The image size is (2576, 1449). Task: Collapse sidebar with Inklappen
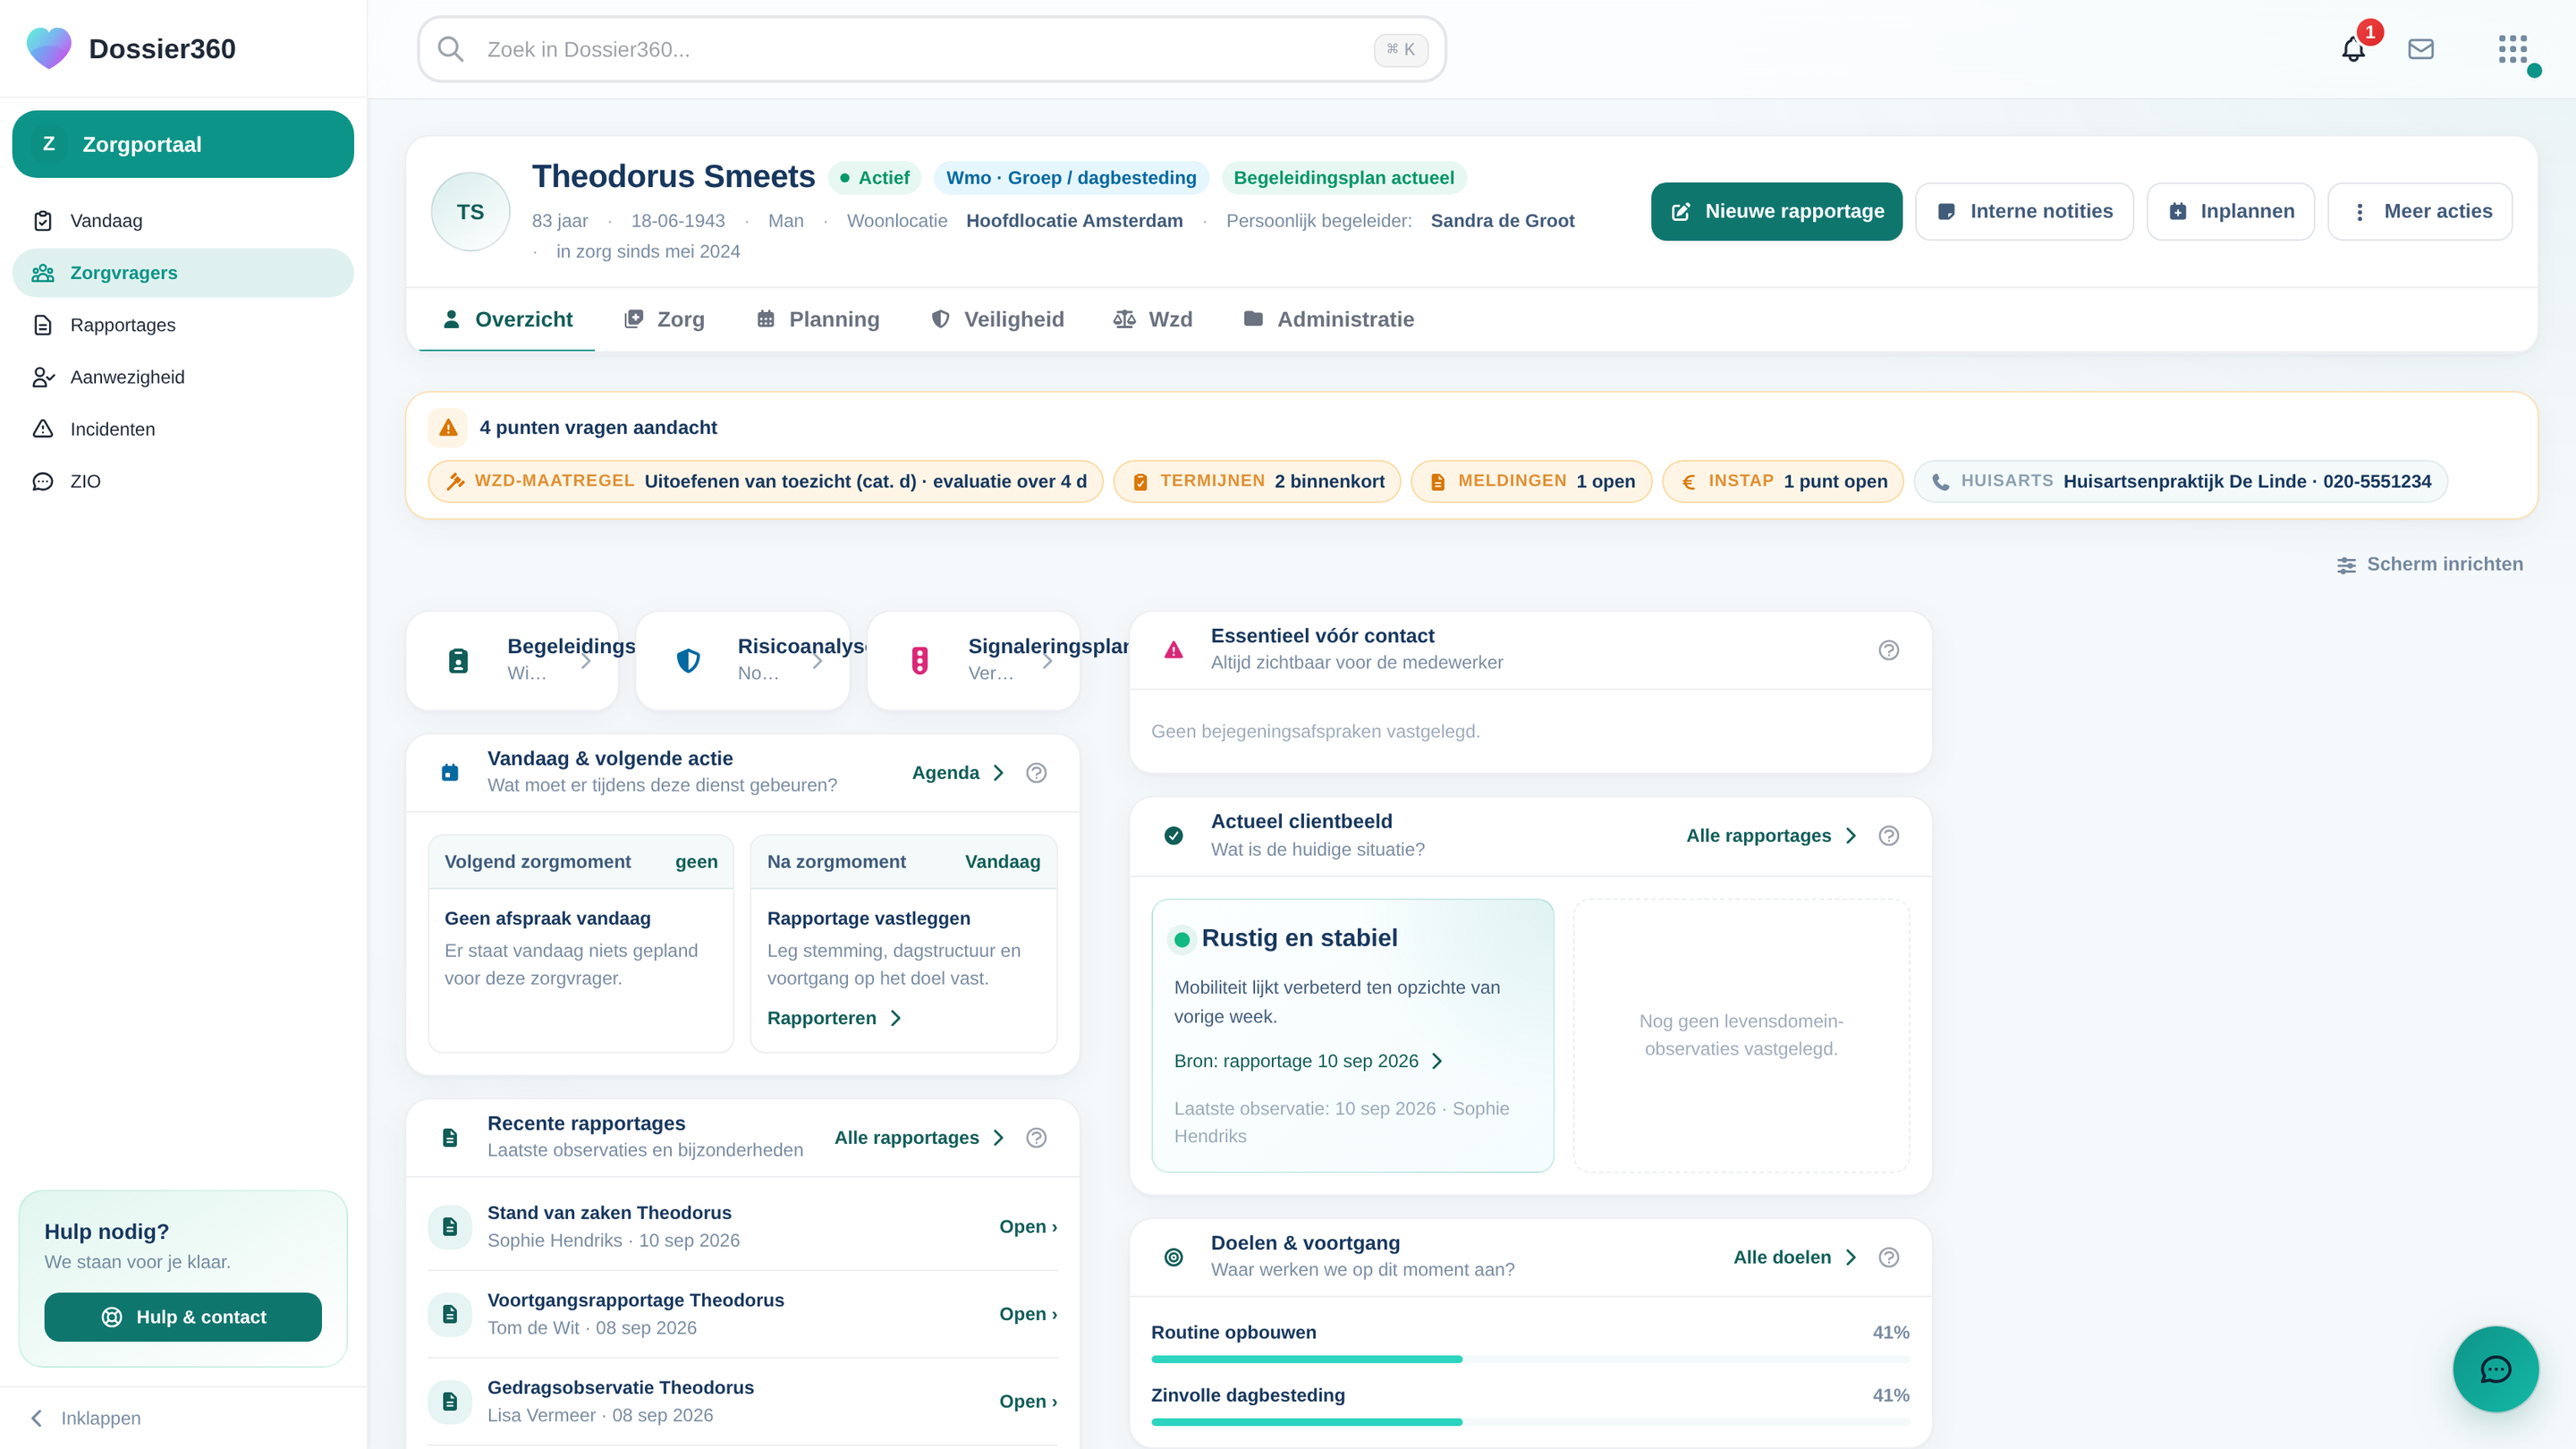click(86, 1418)
